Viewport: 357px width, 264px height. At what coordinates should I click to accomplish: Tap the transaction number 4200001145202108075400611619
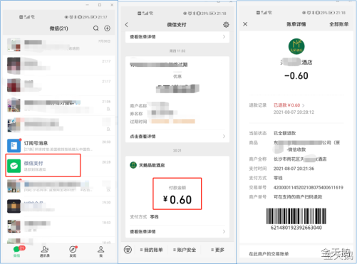309,188
